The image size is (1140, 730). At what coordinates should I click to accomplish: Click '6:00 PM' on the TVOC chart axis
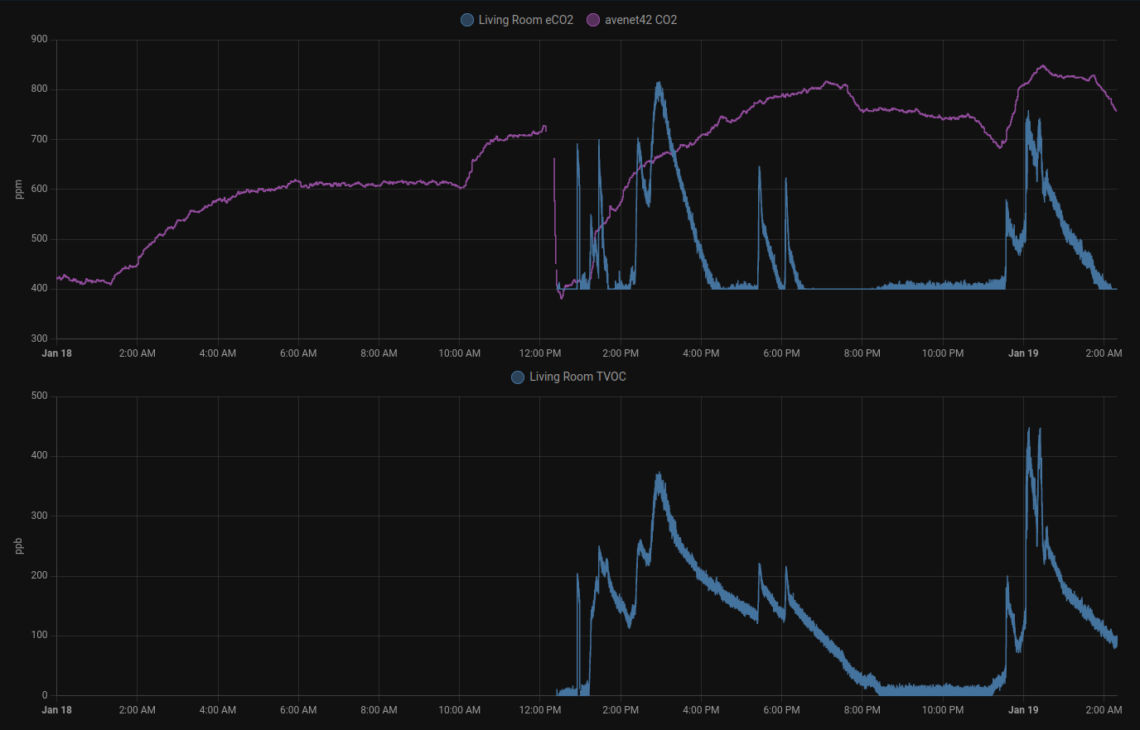(x=781, y=710)
